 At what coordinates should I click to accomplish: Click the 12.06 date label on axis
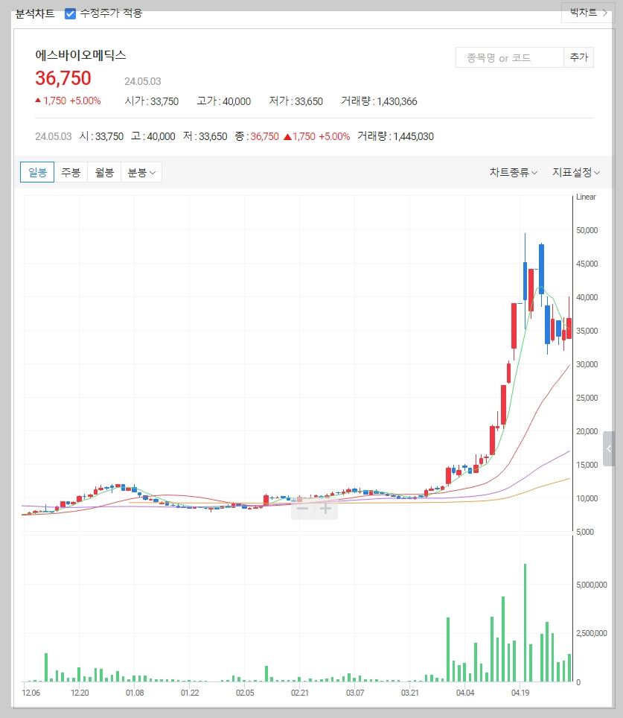pyautogui.click(x=31, y=693)
